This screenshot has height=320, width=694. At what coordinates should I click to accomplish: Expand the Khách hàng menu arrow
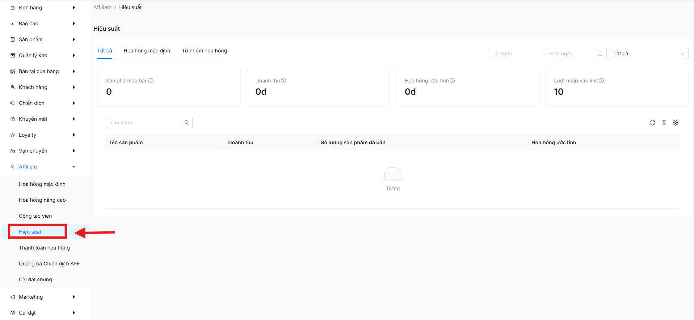point(74,87)
